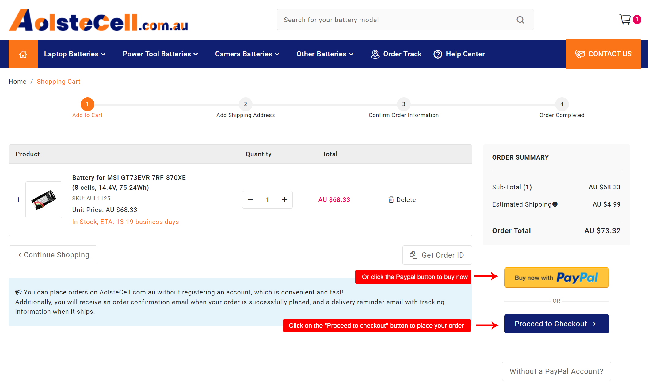Open the MSI battery product thumbnail
The height and width of the screenshot is (387, 648).
coord(44,200)
